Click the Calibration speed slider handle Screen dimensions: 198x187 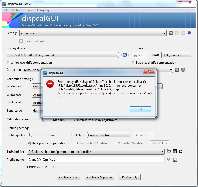coord(44,120)
